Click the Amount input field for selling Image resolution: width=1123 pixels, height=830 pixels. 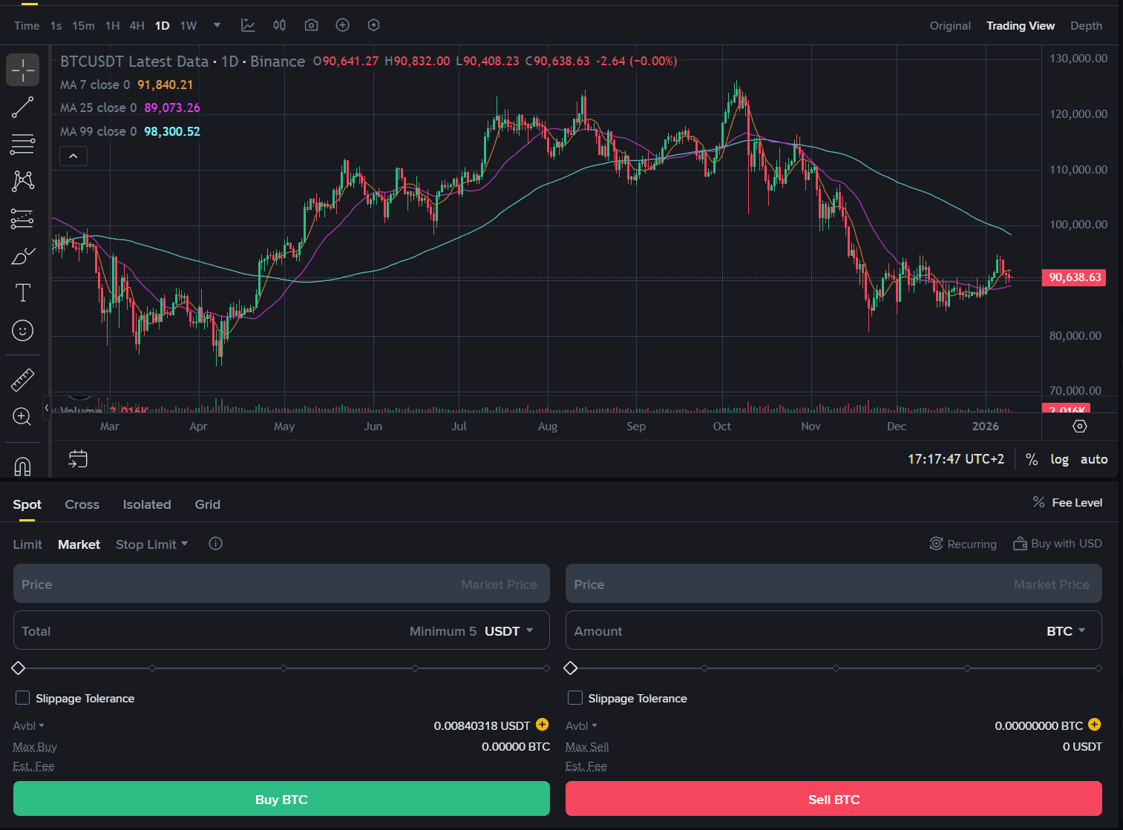tap(802, 631)
